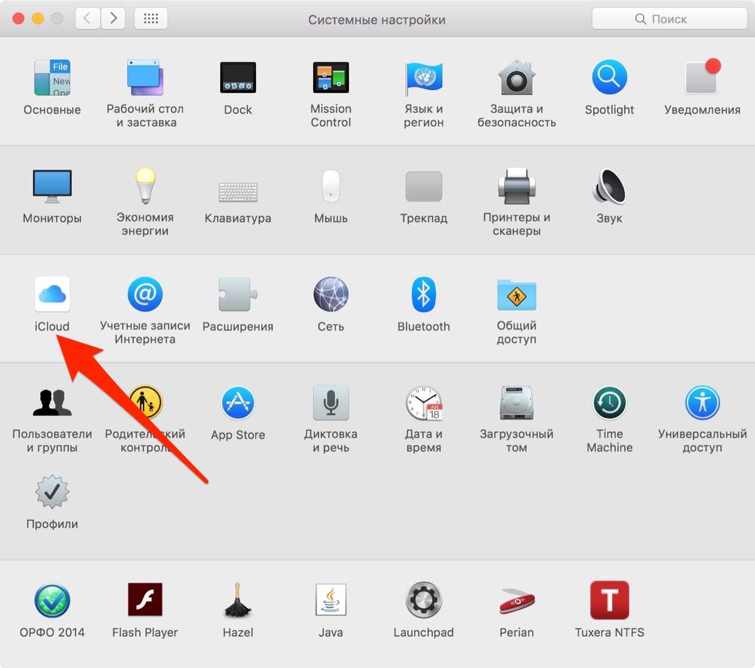
Task: Click the Поиск search field
Action: (x=669, y=19)
